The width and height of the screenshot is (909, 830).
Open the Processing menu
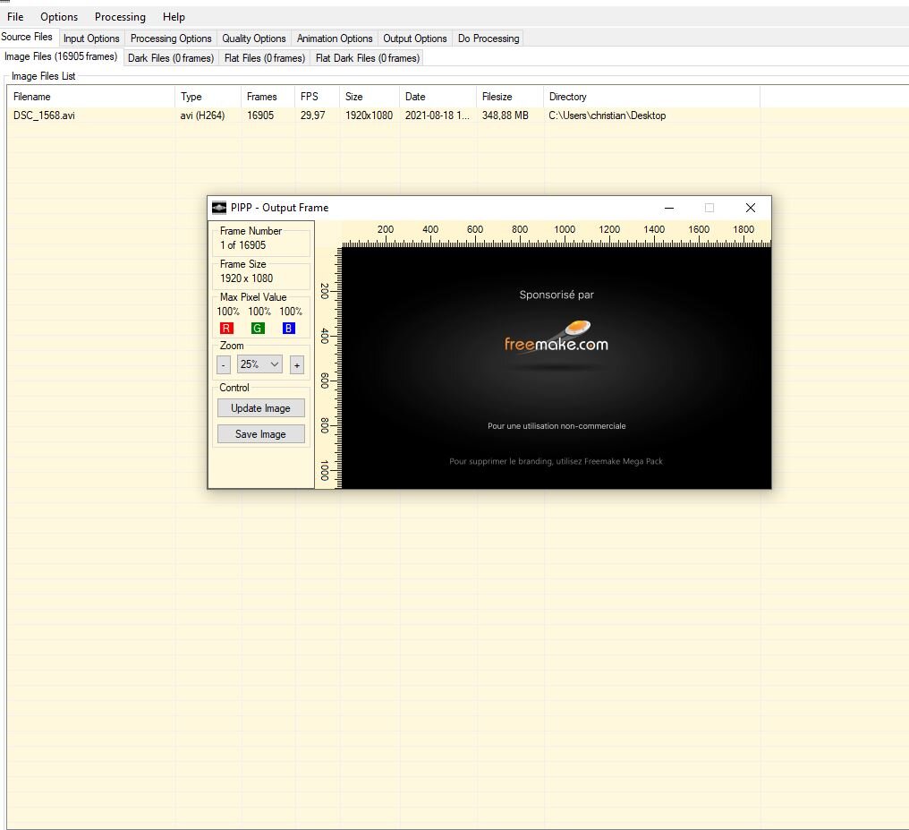pyautogui.click(x=120, y=17)
